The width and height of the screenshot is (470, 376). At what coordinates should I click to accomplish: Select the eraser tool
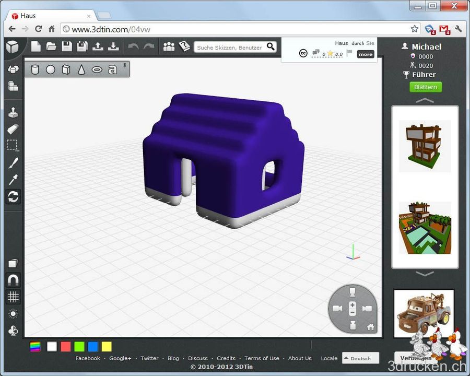[13, 128]
